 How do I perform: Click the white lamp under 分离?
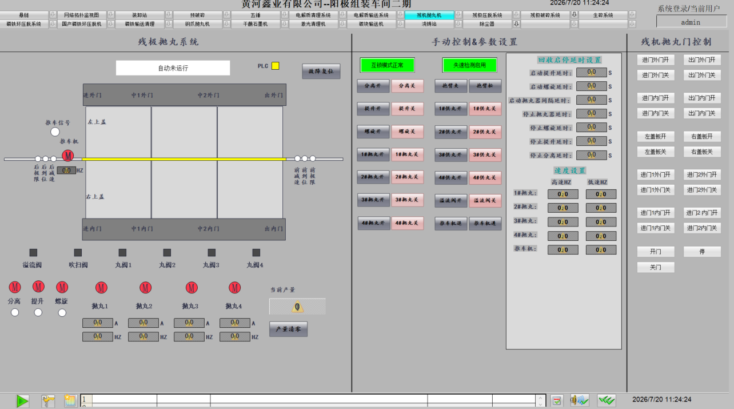click(x=15, y=312)
